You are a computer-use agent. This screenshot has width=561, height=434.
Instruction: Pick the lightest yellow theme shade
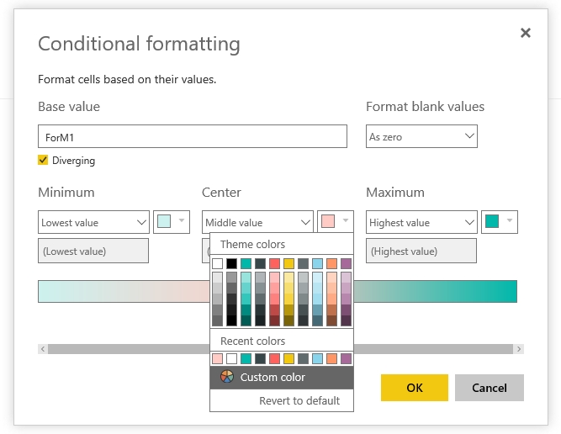pos(288,278)
